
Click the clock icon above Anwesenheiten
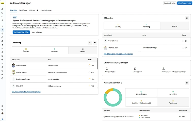click(x=107, y=68)
